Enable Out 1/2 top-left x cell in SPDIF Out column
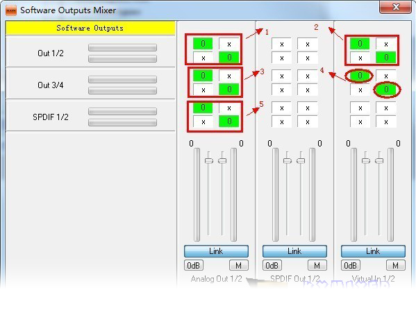The height and width of the screenshot is (313, 416). [281, 44]
